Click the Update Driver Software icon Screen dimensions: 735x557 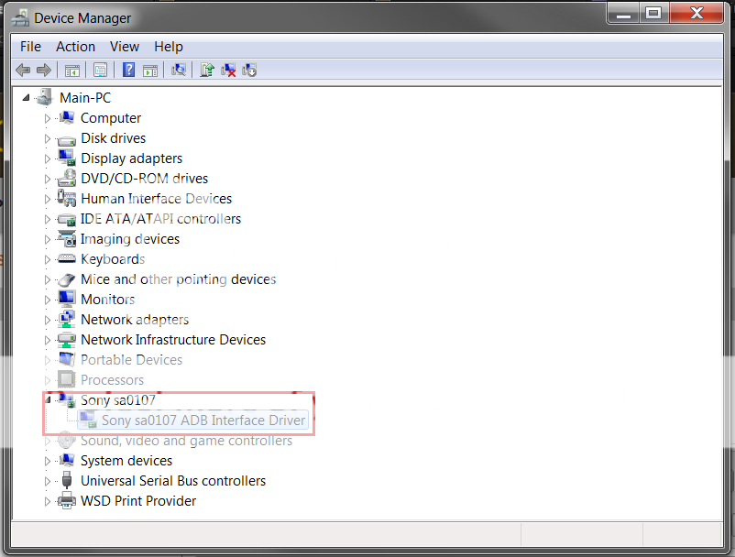click(x=208, y=71)
